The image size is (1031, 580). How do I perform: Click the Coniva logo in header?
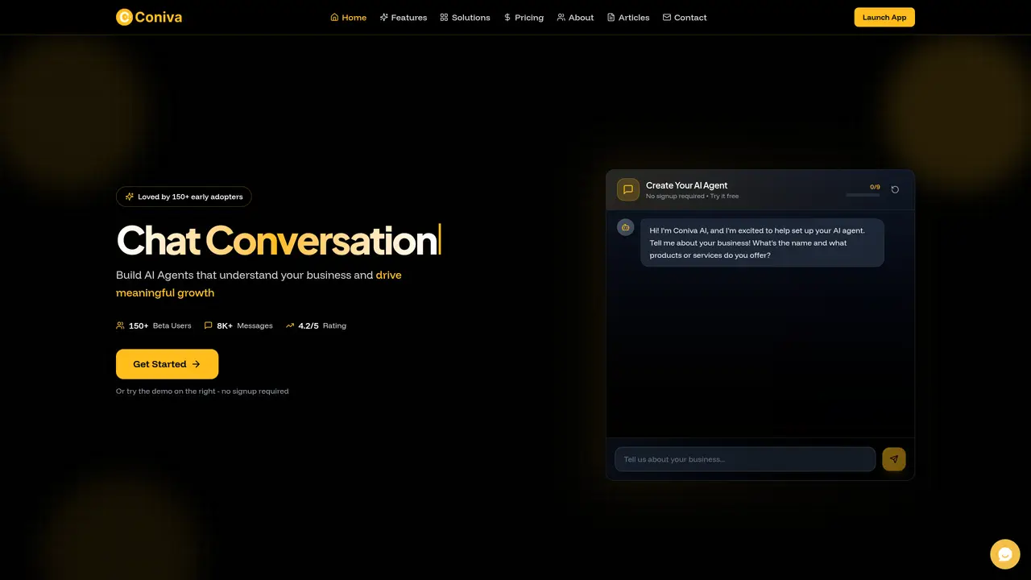click(x=149, y=17)
